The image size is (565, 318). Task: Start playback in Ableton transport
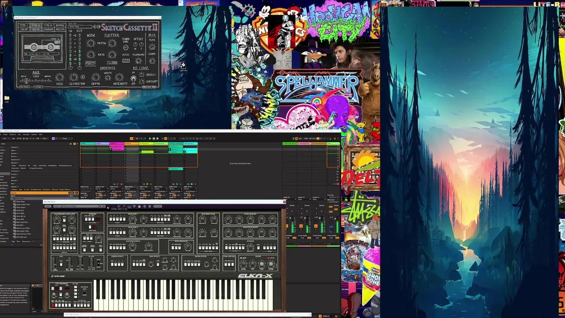coord(150,138)
